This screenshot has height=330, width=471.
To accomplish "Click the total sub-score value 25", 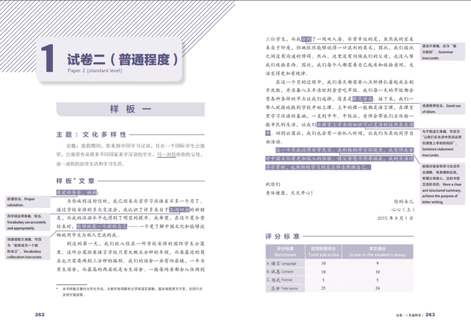I will [323, 288].
